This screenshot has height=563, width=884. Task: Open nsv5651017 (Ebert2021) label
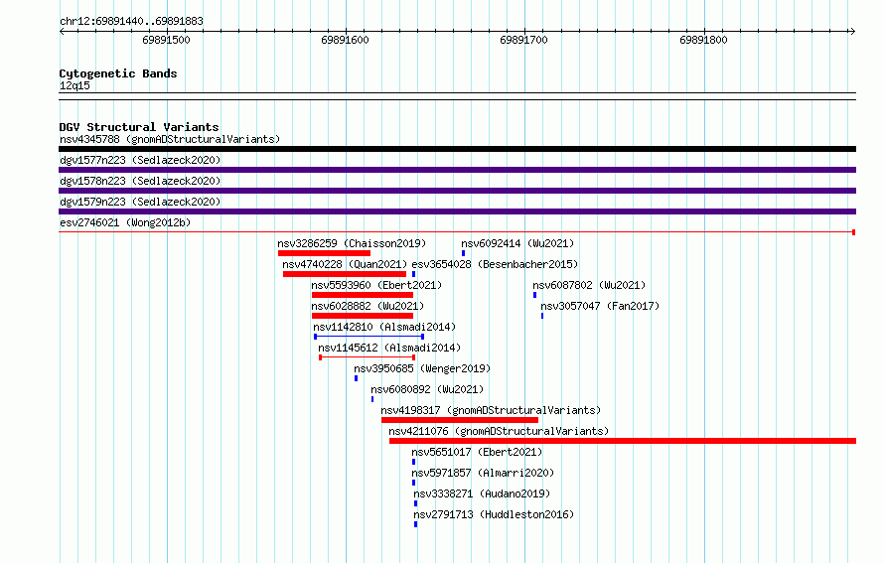[x=477, y=452]
